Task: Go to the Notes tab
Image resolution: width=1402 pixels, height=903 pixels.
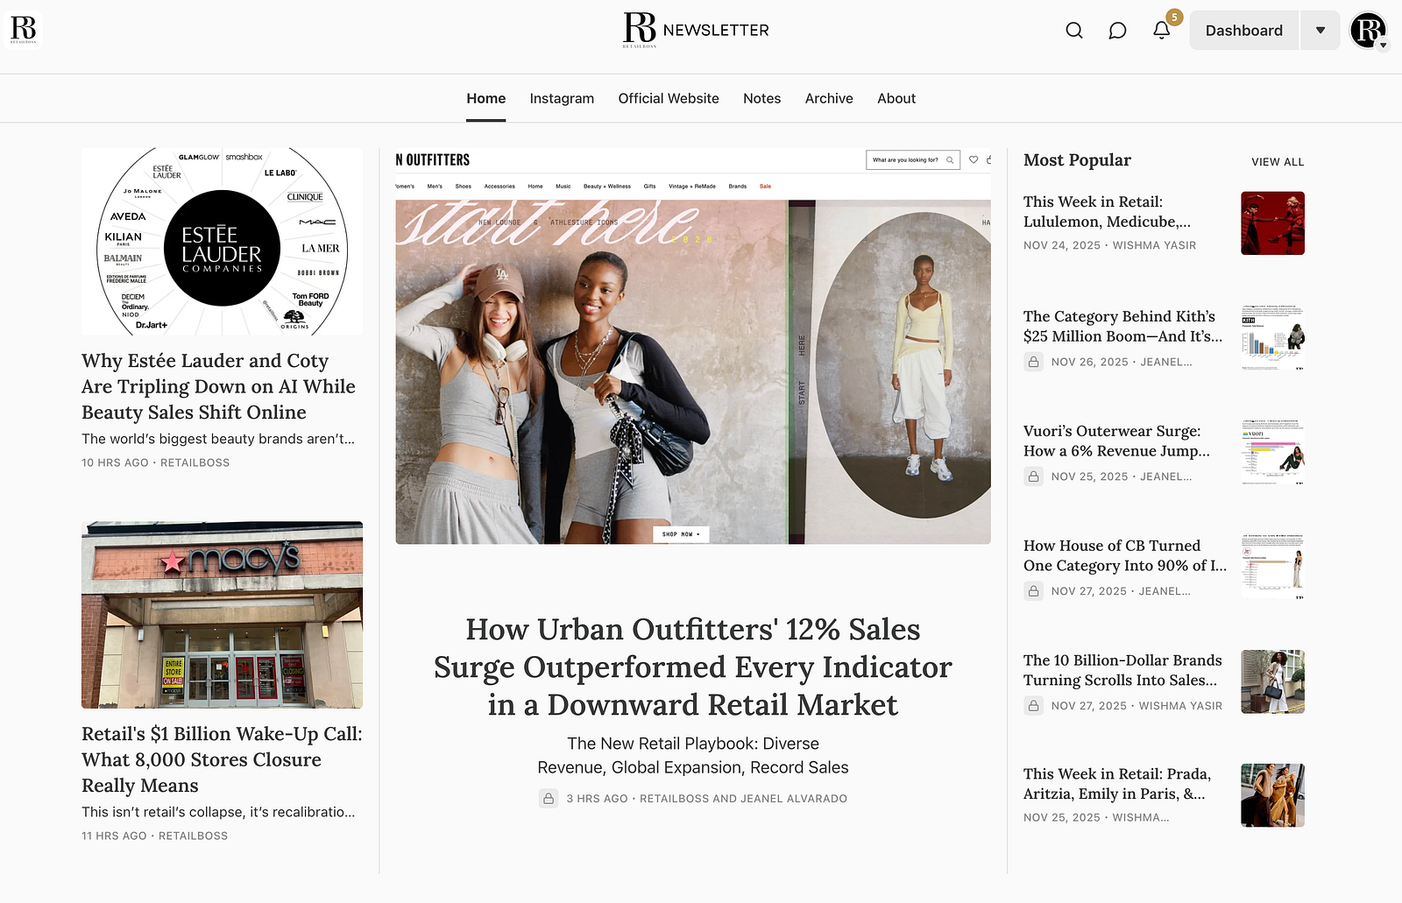Action: pos(762,99)
